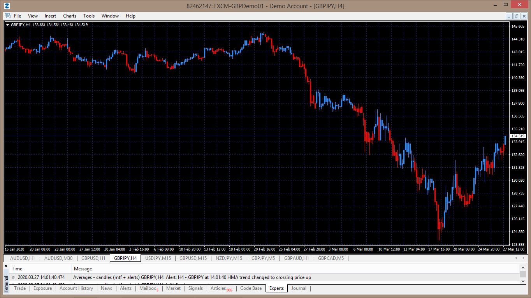Click the 3 Feb 16:00 time axis label
The width and height of the screenshot is (531, 298).
click(139, 249)
